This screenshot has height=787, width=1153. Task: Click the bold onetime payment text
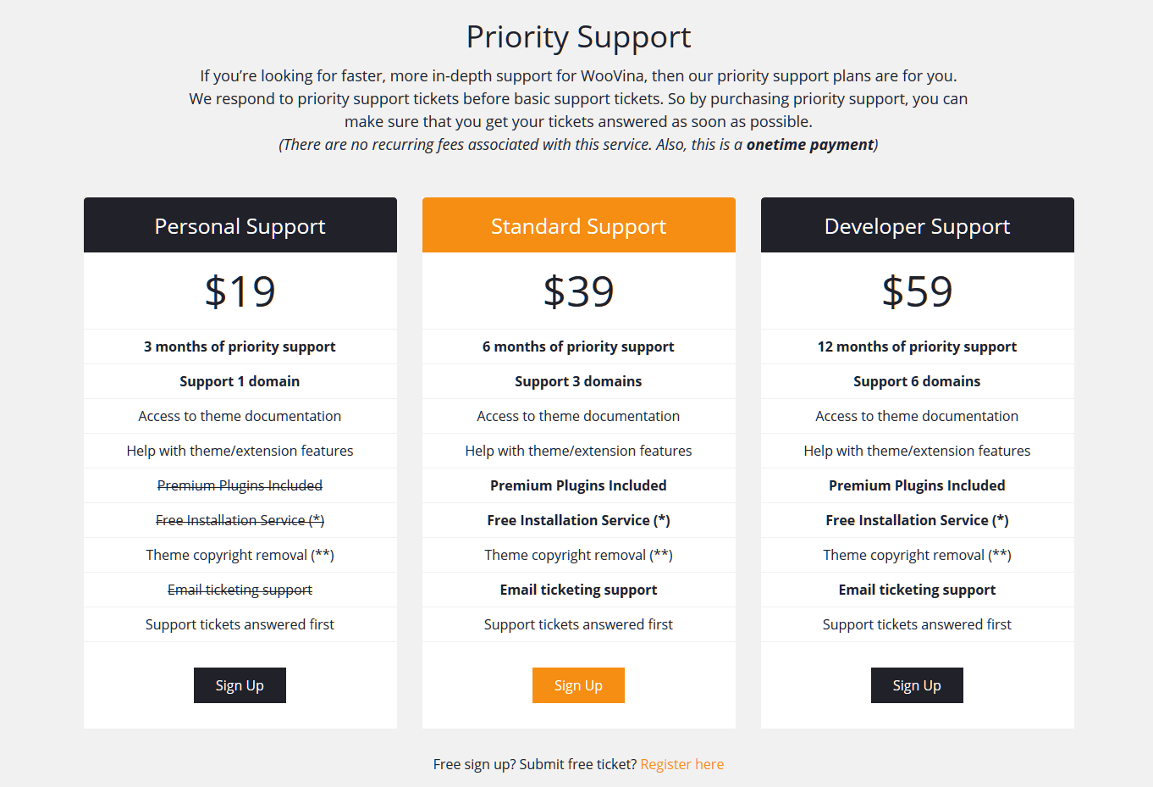(810, 145)
